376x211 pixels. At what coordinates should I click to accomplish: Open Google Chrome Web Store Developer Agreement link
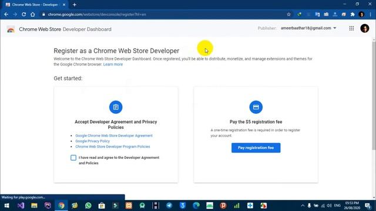click(114, 135)
